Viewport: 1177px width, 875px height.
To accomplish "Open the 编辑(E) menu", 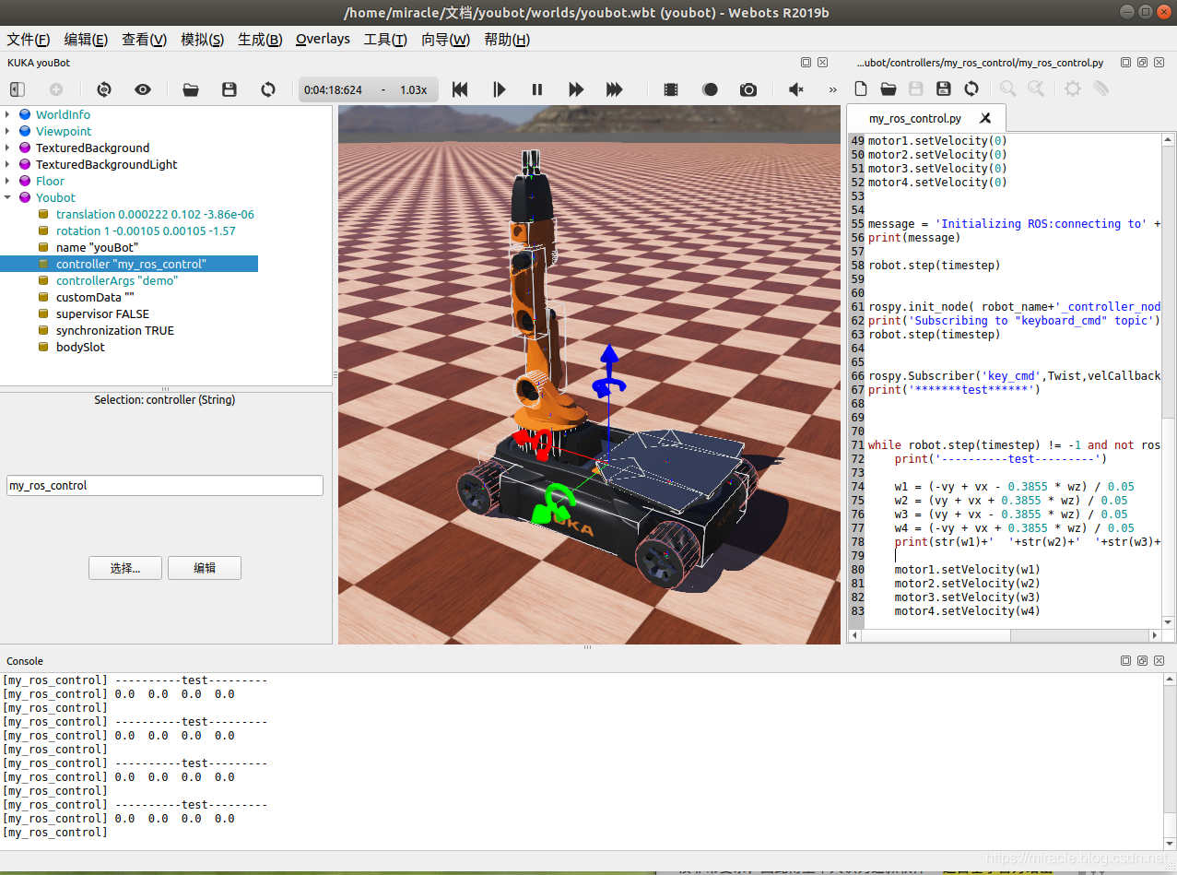I will [86, 40].
